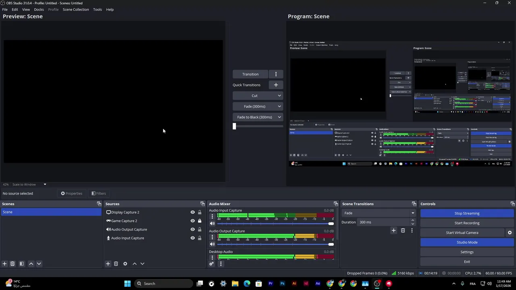Hide Display Capture 2 source eye
This screenshot has width=516, height=290.
click(x=193, y=212)
